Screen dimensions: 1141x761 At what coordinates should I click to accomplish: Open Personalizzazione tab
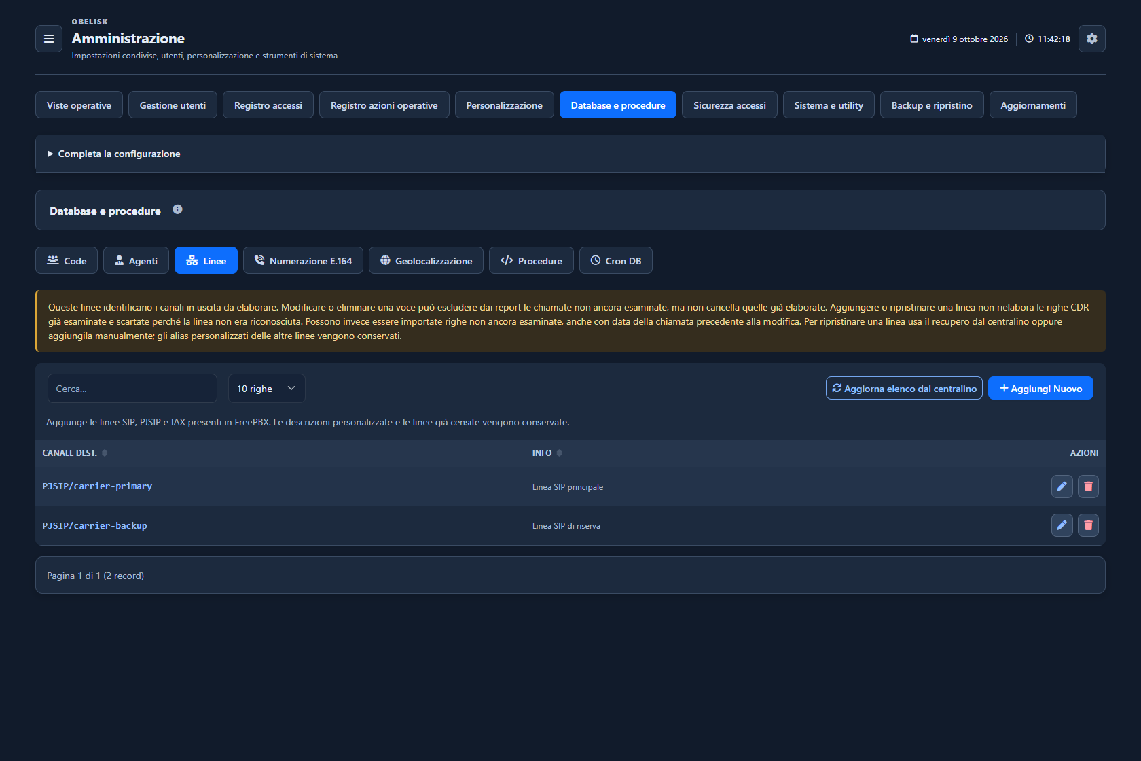(x=505, y=105)
